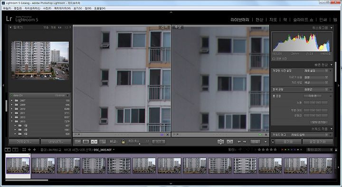Collapse the 2013 folder
The width and height of the screenshot is (342, 187).
click(12, 121)
